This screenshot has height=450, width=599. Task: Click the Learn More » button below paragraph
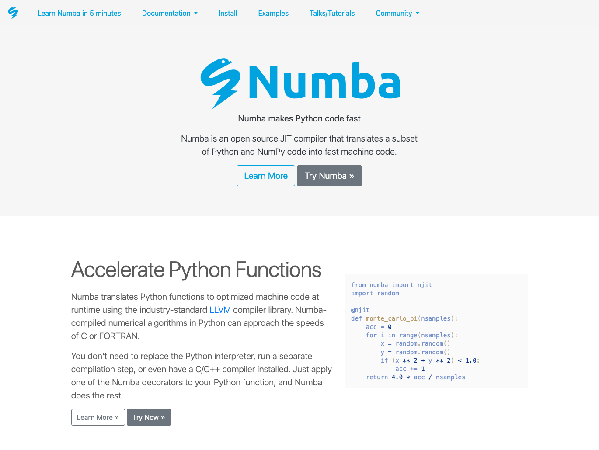tap(98, 417)
